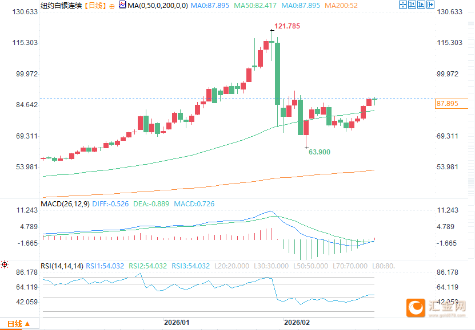Click the left RSI axis 64.119 label
This screenshot has width=475, height=330.
(27, 287)
